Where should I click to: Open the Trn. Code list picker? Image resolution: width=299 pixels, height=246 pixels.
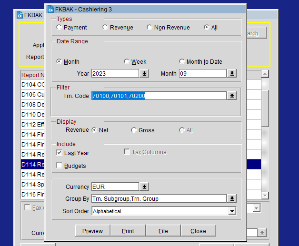pyautogui.click(x=232, y=96)
